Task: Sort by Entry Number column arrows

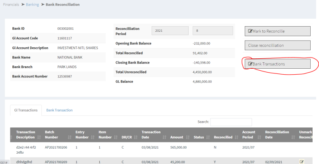Action: 93,137
